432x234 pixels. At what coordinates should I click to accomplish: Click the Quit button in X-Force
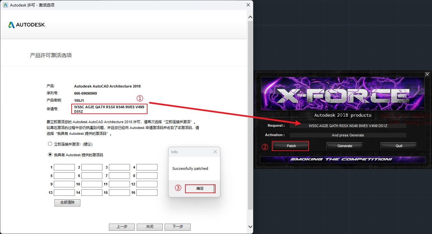point(399,146)
